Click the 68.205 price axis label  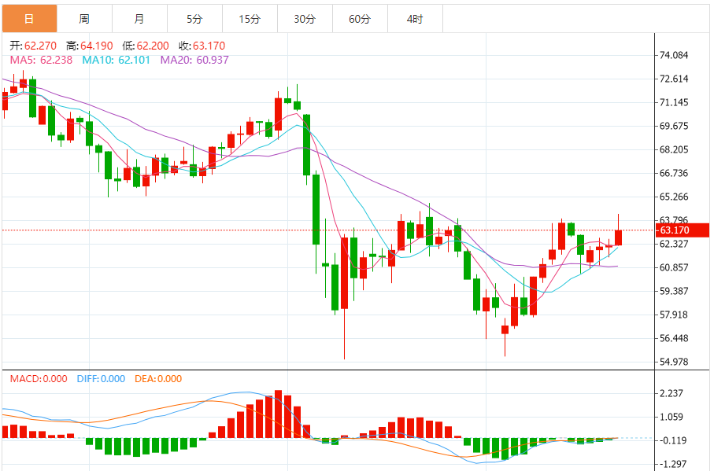point(674,149)
